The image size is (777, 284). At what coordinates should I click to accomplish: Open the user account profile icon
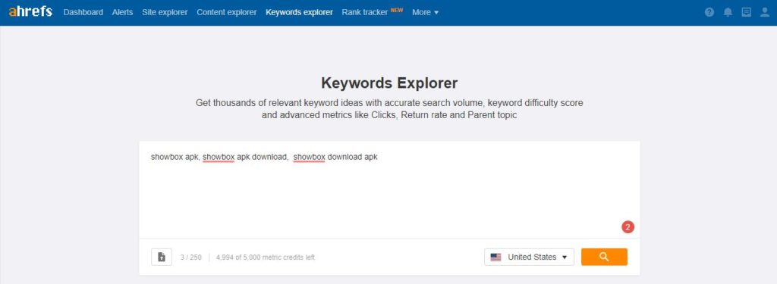point(765,12)
